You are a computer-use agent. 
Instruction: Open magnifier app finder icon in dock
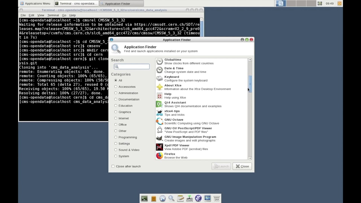tap(171, 198)
